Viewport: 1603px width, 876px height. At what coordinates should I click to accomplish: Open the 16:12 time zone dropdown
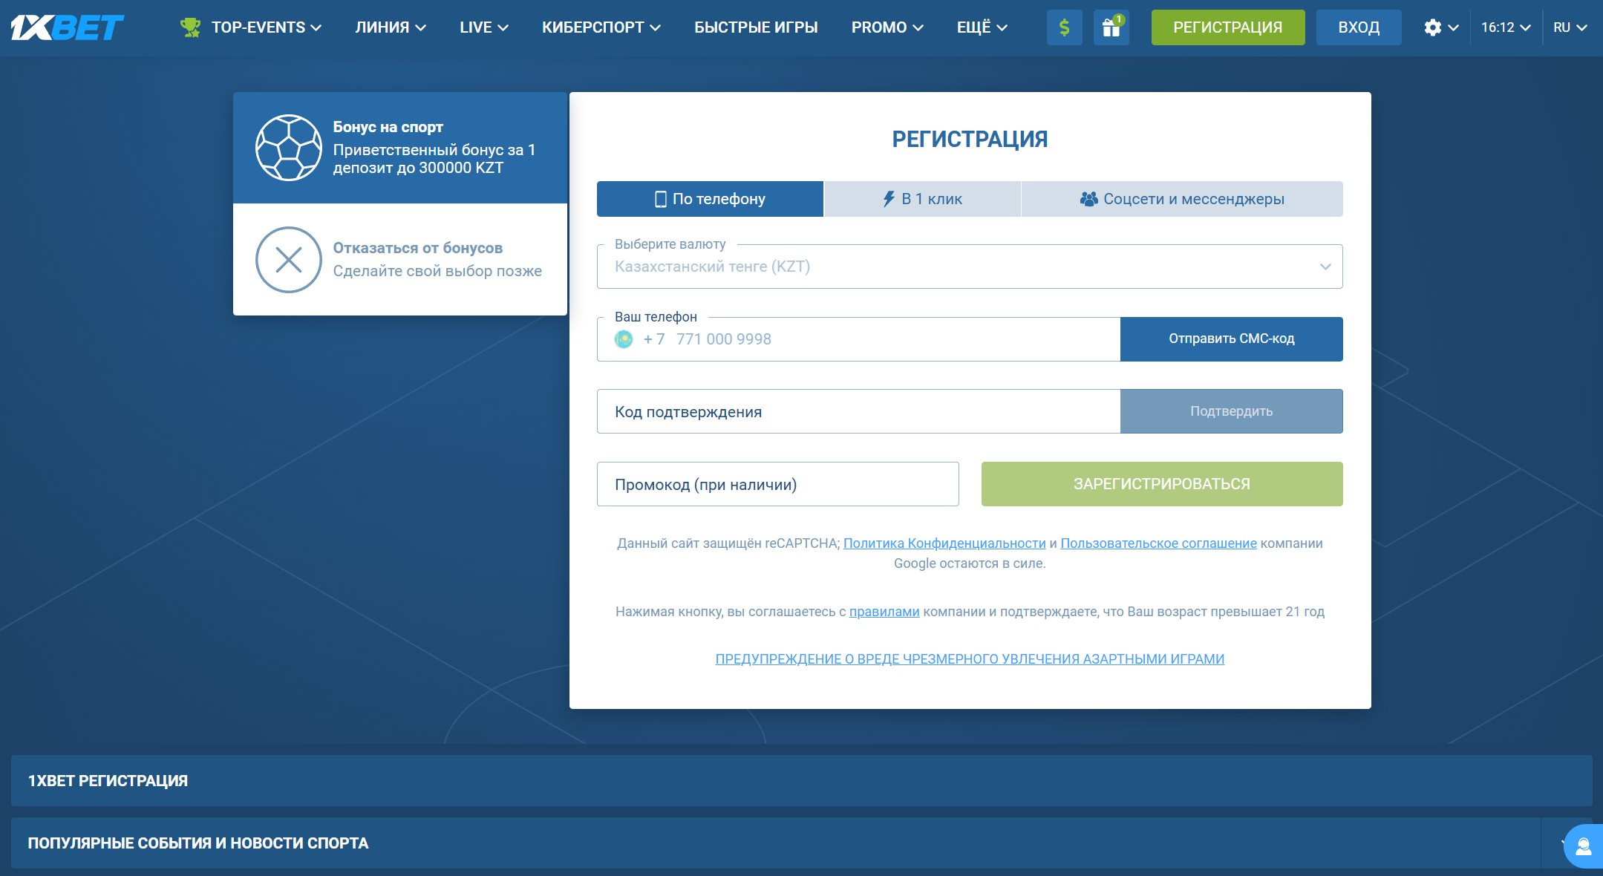[x=1506, y=27]
